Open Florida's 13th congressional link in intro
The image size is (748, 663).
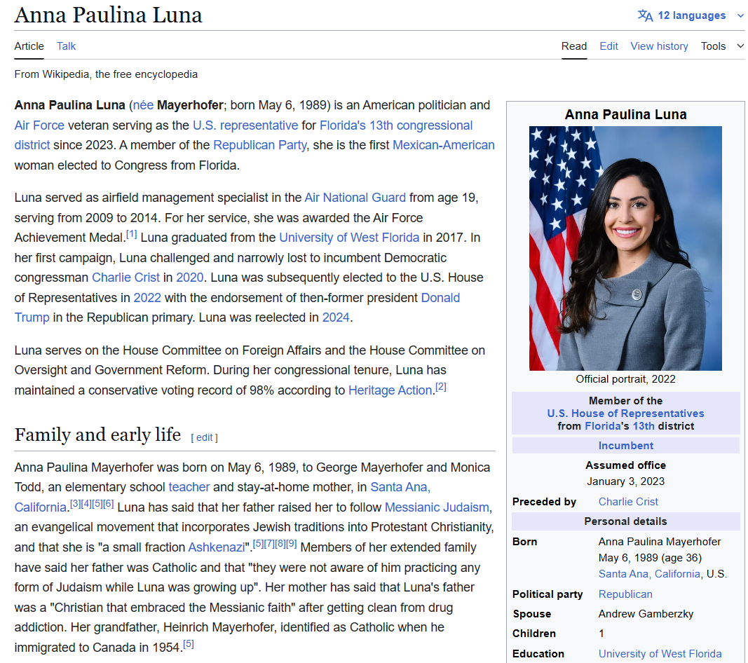pos(396,125)
